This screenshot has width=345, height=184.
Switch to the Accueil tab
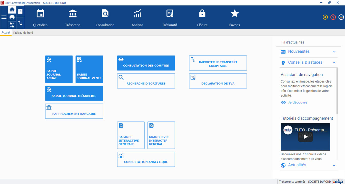[6, 32]
